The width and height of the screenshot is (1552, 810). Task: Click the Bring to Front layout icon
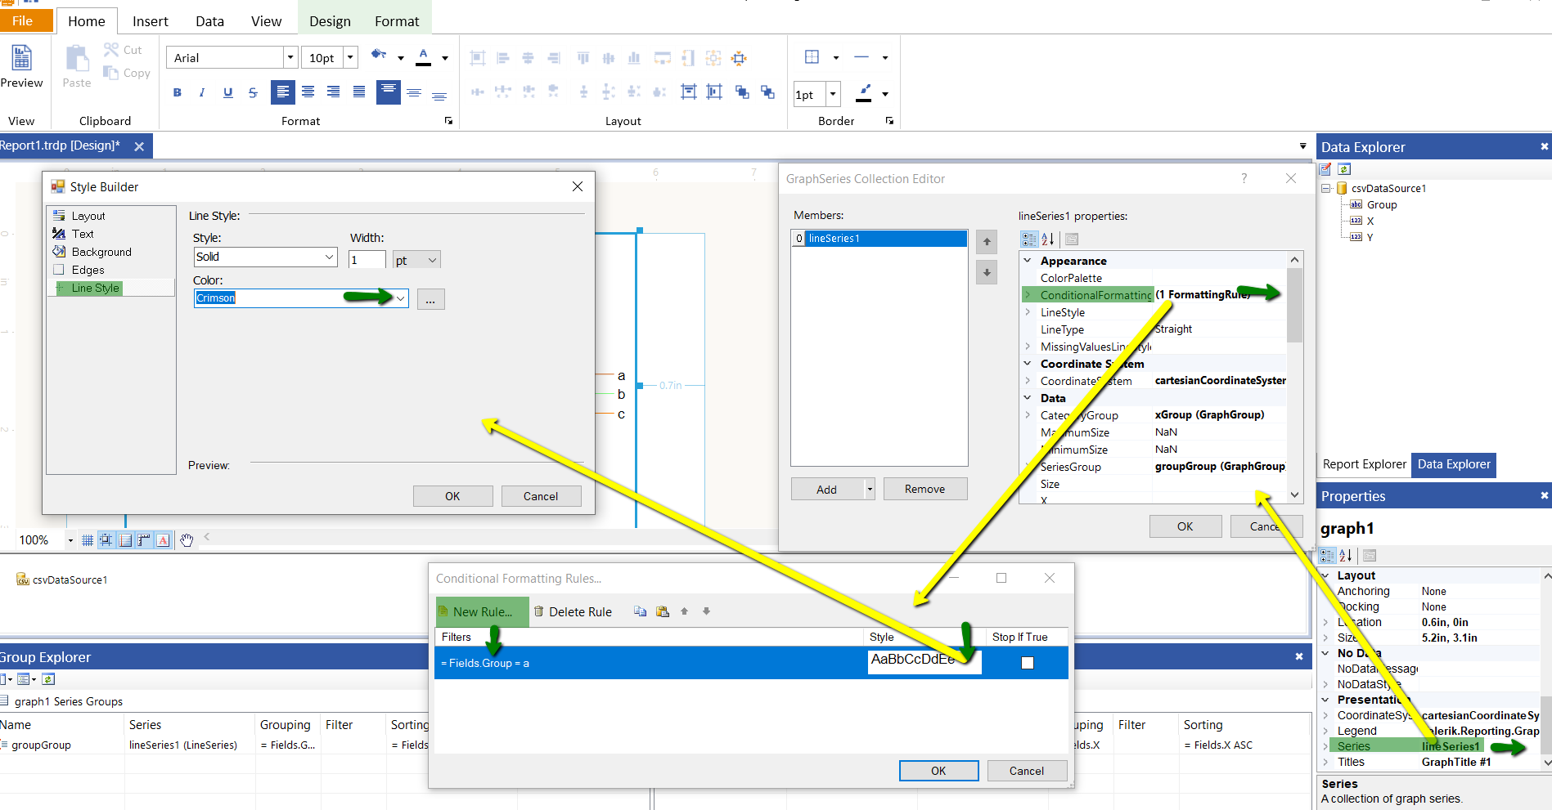tap(742, 92)
